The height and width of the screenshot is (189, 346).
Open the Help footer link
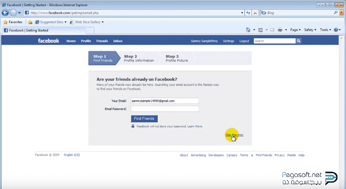pos(301,155)
